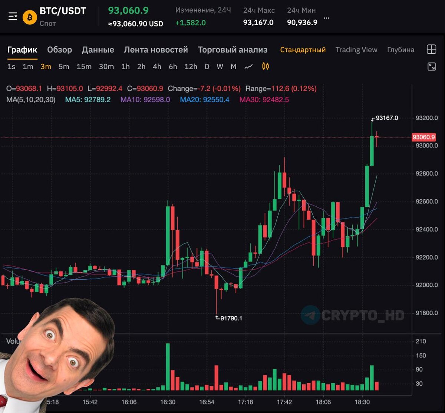Open the Глубина depth view
This screenshot has height=413, width=445.
[400, 50]
